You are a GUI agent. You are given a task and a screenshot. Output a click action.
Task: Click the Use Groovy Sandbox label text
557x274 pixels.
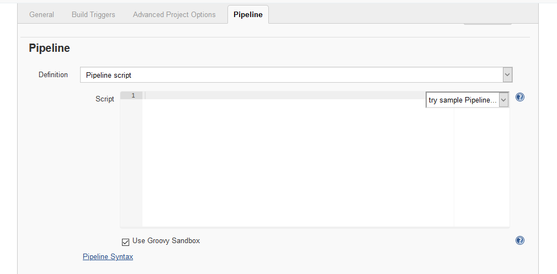click(166, 241)
